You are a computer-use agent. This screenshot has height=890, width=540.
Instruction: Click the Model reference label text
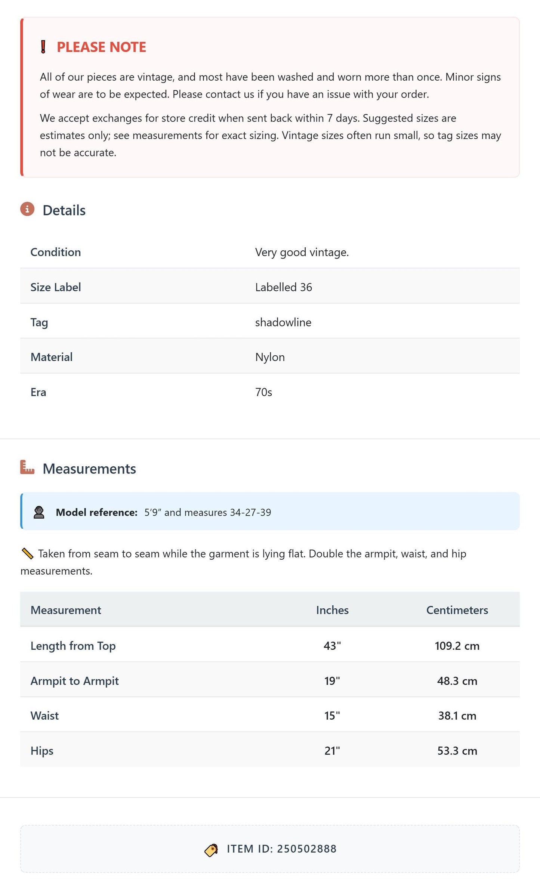(97, 512)
